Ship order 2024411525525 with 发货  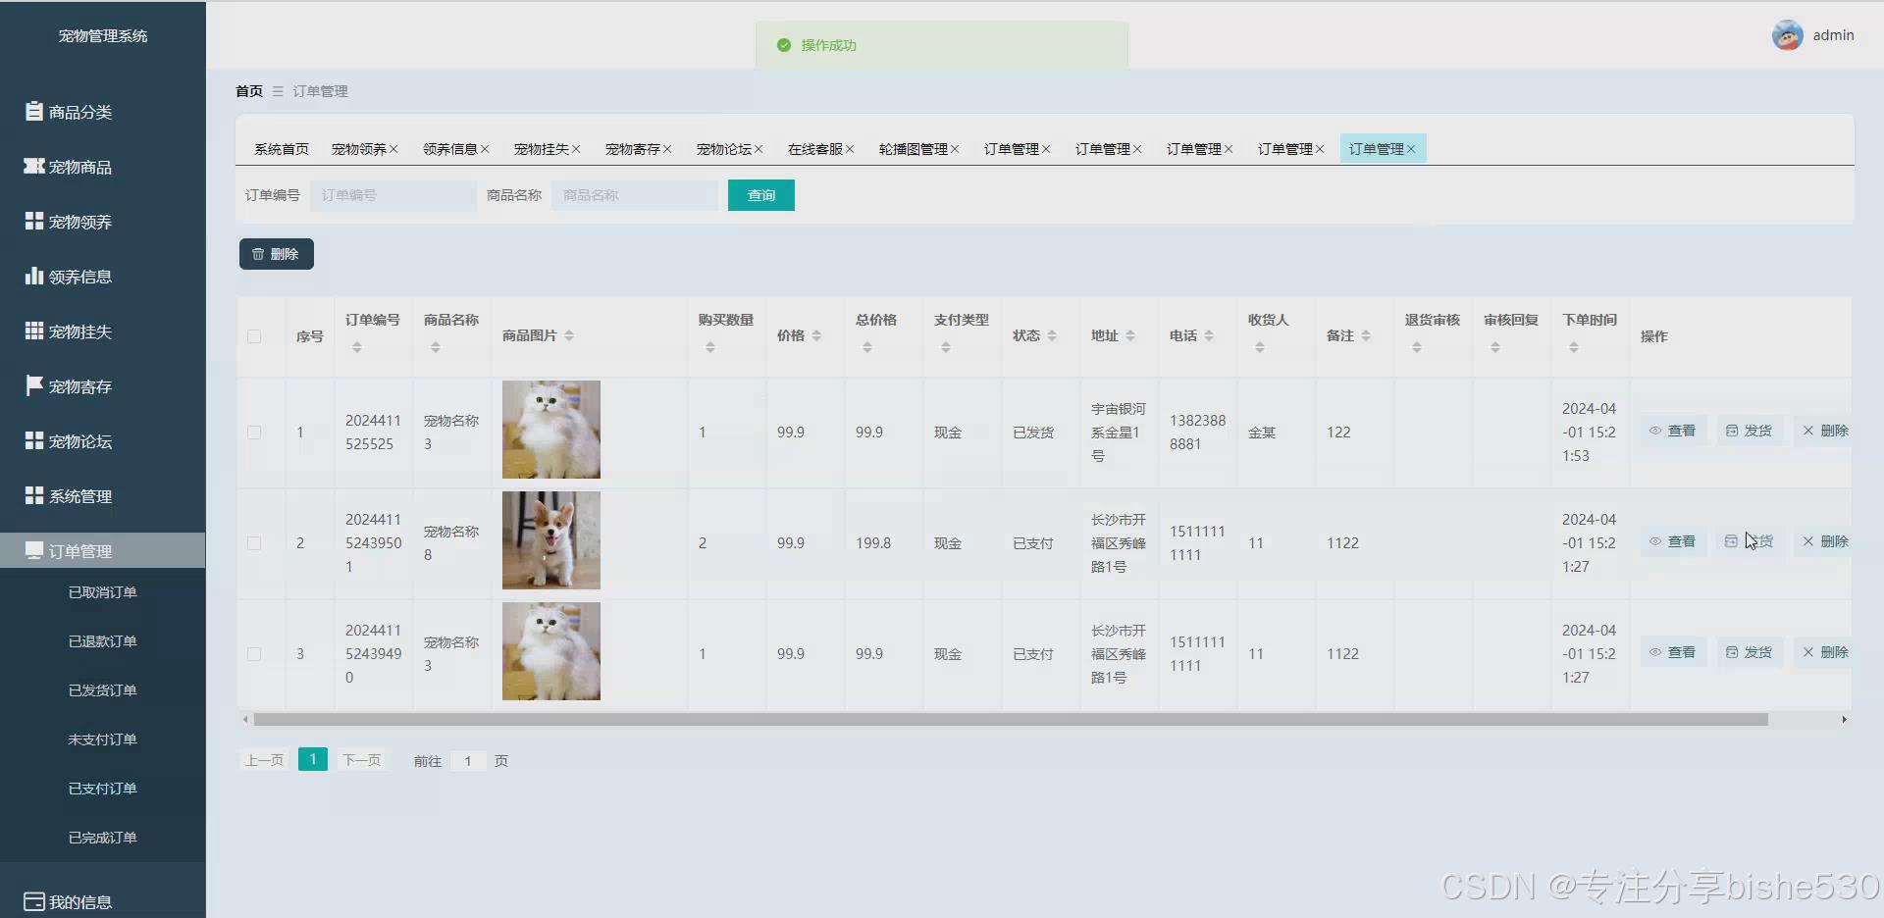click(x=1750, y=431)
